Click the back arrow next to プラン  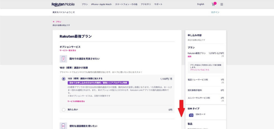coord(54,22)
